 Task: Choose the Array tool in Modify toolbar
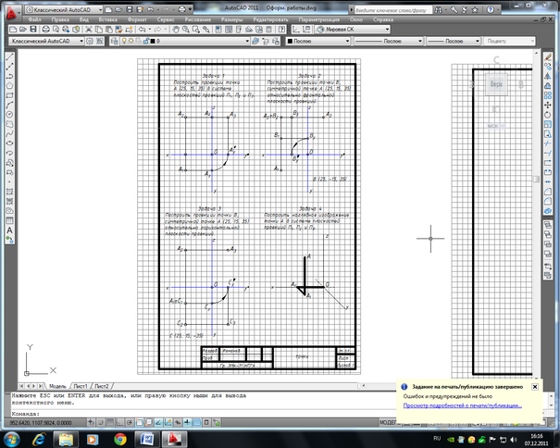point(548,95)
